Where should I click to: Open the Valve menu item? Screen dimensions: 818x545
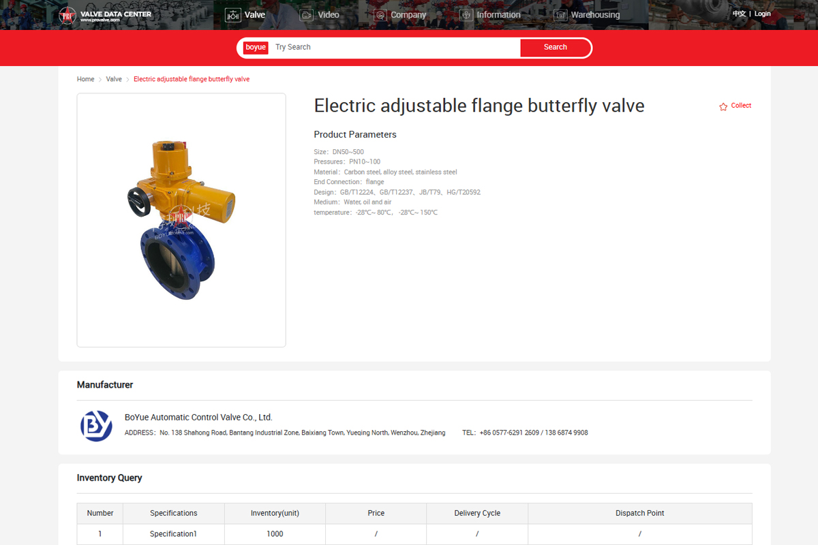(255, 15)
